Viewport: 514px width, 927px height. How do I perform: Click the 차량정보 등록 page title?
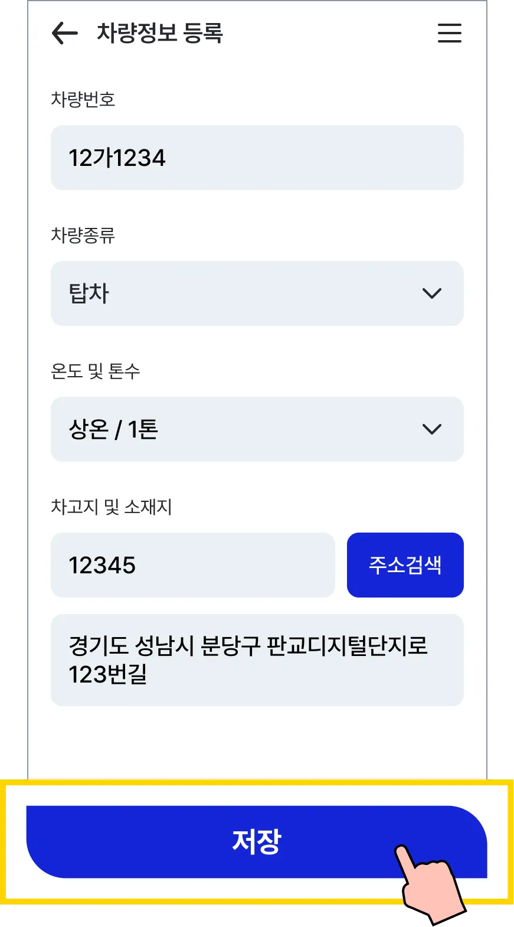click(160, 33)
